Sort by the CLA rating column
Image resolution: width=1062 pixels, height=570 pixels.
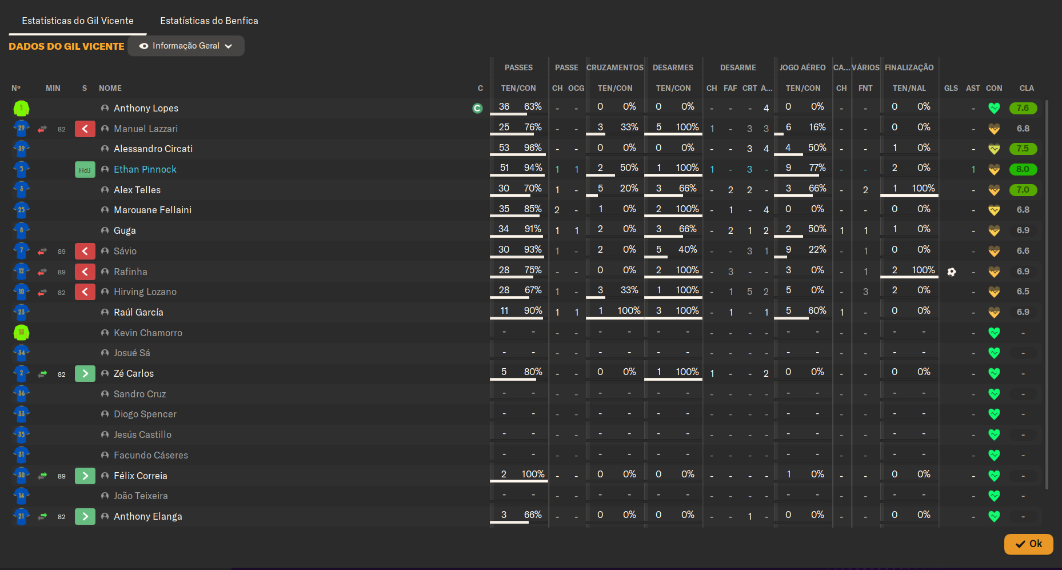[1027, 88]
